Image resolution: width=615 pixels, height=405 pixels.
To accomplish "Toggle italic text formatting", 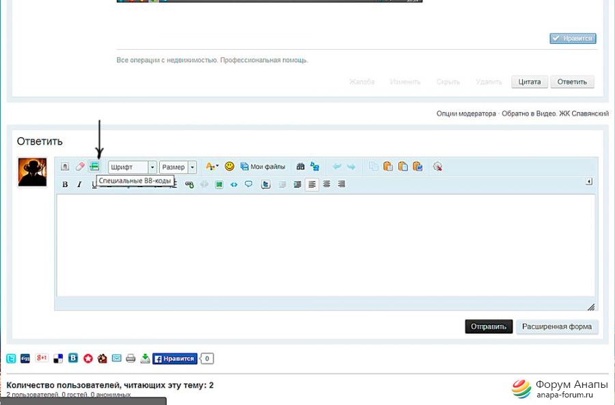I will coord(79,184).
